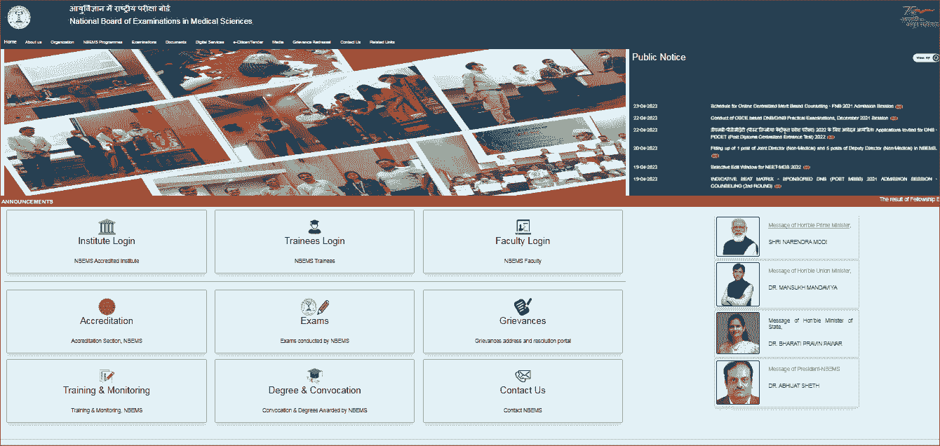Screen dimensions: 940x446
Task: Click the Contact Us envelope icon
Action: [523, 376]
